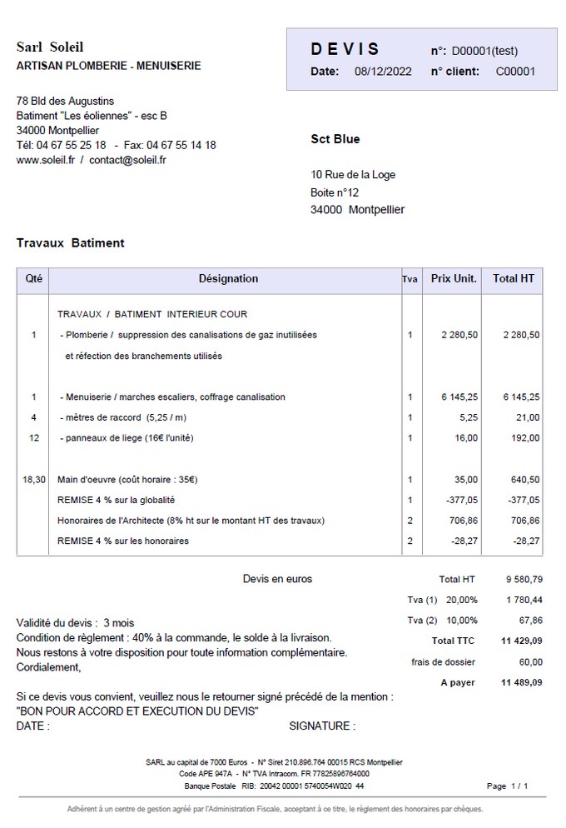Screen dimensions: 566x828
Task: Select 'et réfection des branchements utilisés'
Action: click(x=143, y=356)
